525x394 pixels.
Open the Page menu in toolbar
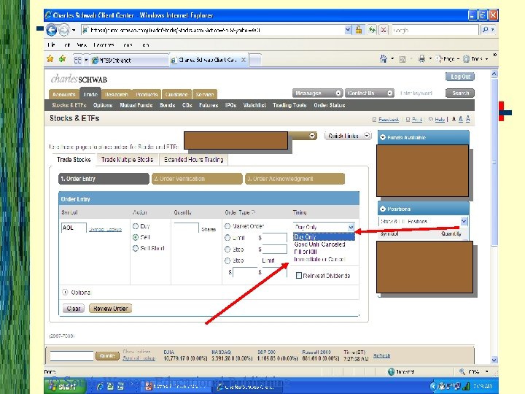click(447, 59)
